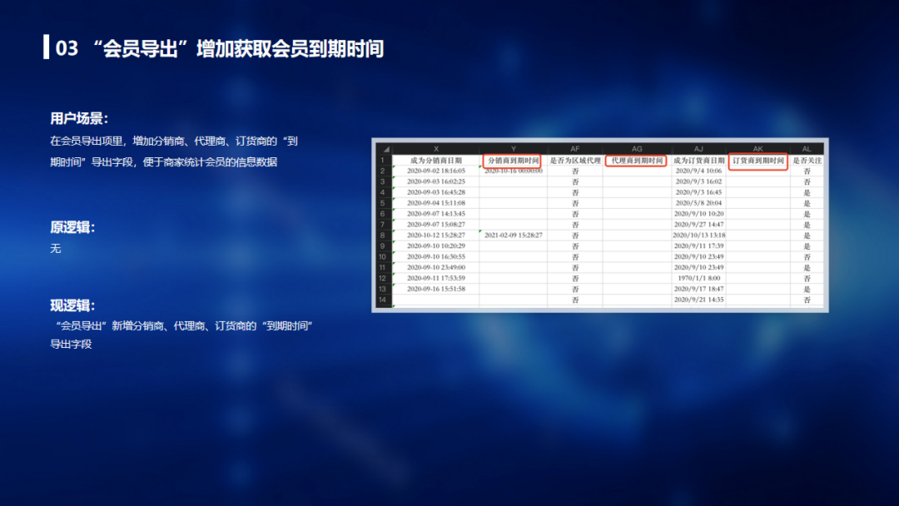Click the select-all corner triangle of the spreadsheet
899x506 pixels.
coord(386,149)
